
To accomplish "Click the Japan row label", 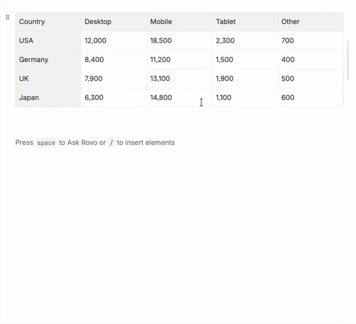I will point(48,98).
